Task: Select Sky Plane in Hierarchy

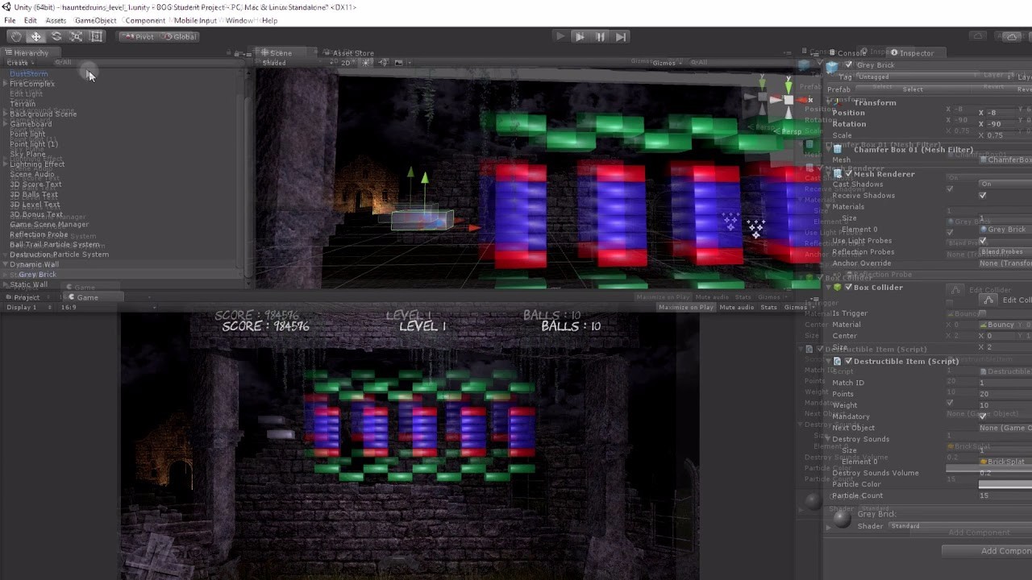Action: tap(27, 154)
